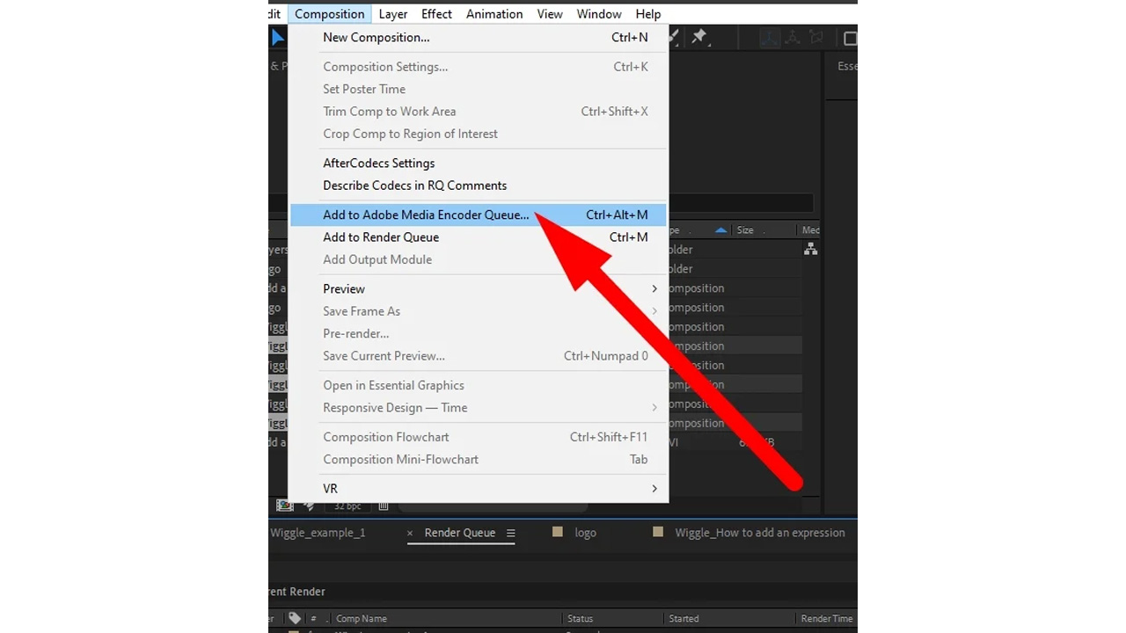Open AfterCodecs Settings
The image size is (1126, 633).
click(378, 164)
